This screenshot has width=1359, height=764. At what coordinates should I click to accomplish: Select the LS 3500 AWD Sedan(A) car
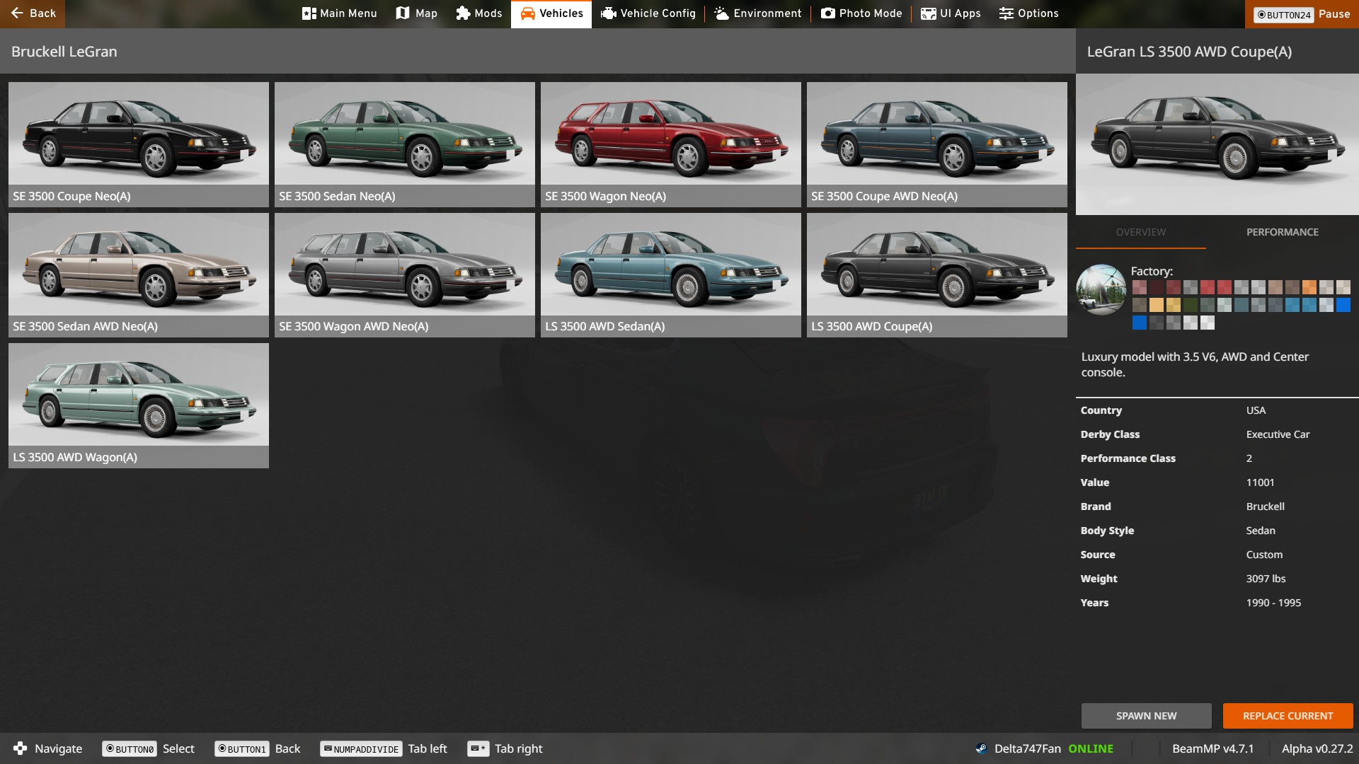671,275
